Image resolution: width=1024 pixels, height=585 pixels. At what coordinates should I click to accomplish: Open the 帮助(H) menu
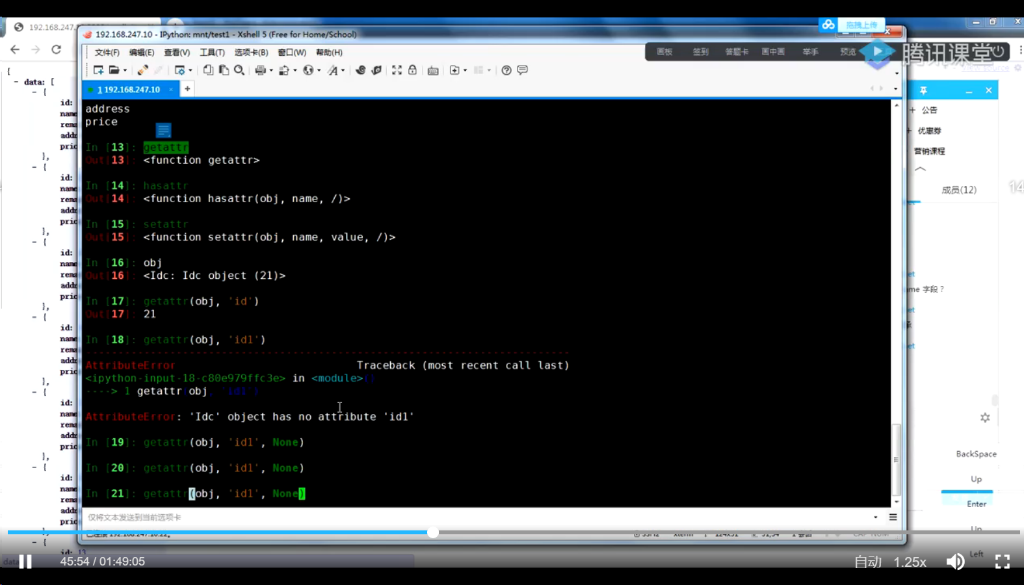(329, 53)
